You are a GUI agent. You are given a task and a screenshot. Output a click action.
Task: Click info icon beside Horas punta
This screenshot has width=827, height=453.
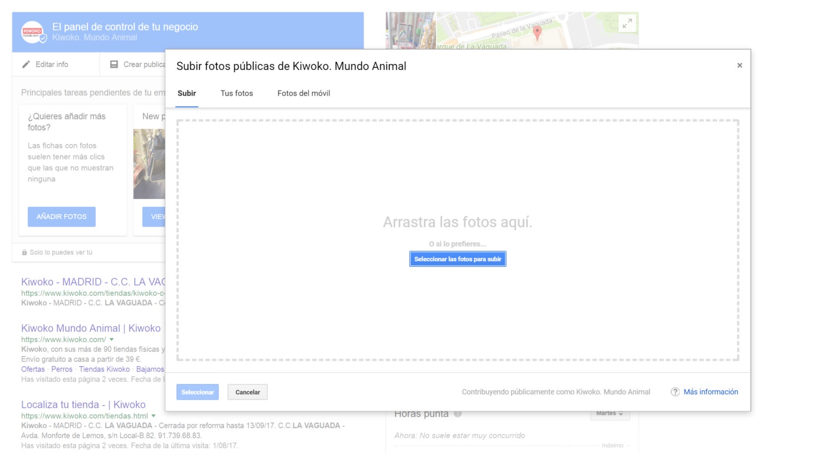(x=458, y=414)
